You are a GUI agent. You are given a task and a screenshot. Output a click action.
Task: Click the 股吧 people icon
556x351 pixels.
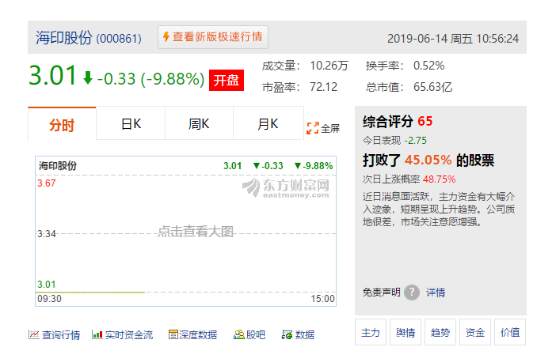239,334
